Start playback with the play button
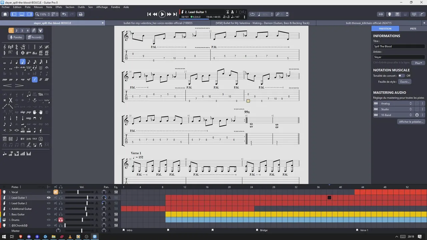The width and height of the screenshot is (427, 240). pyautogui.click(x=162, y=14)
